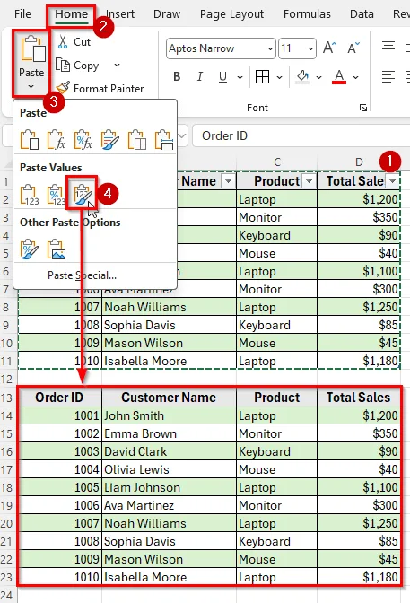Toggle Italic formatting

[199, 77]
